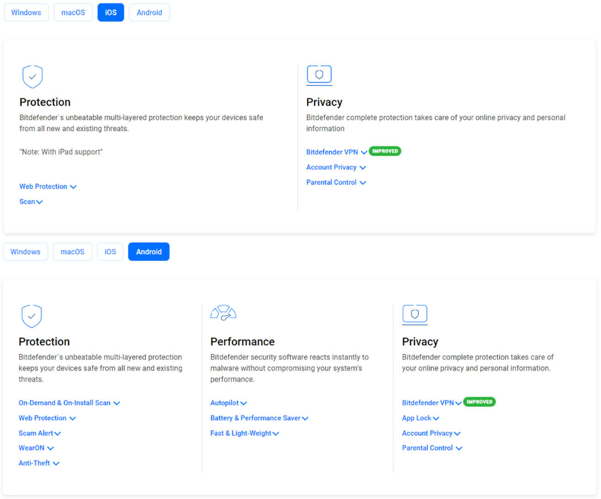Click the Privacy shield icon in iOS section
This screenshot has width=601, height=499.
[x=319, y=75]
